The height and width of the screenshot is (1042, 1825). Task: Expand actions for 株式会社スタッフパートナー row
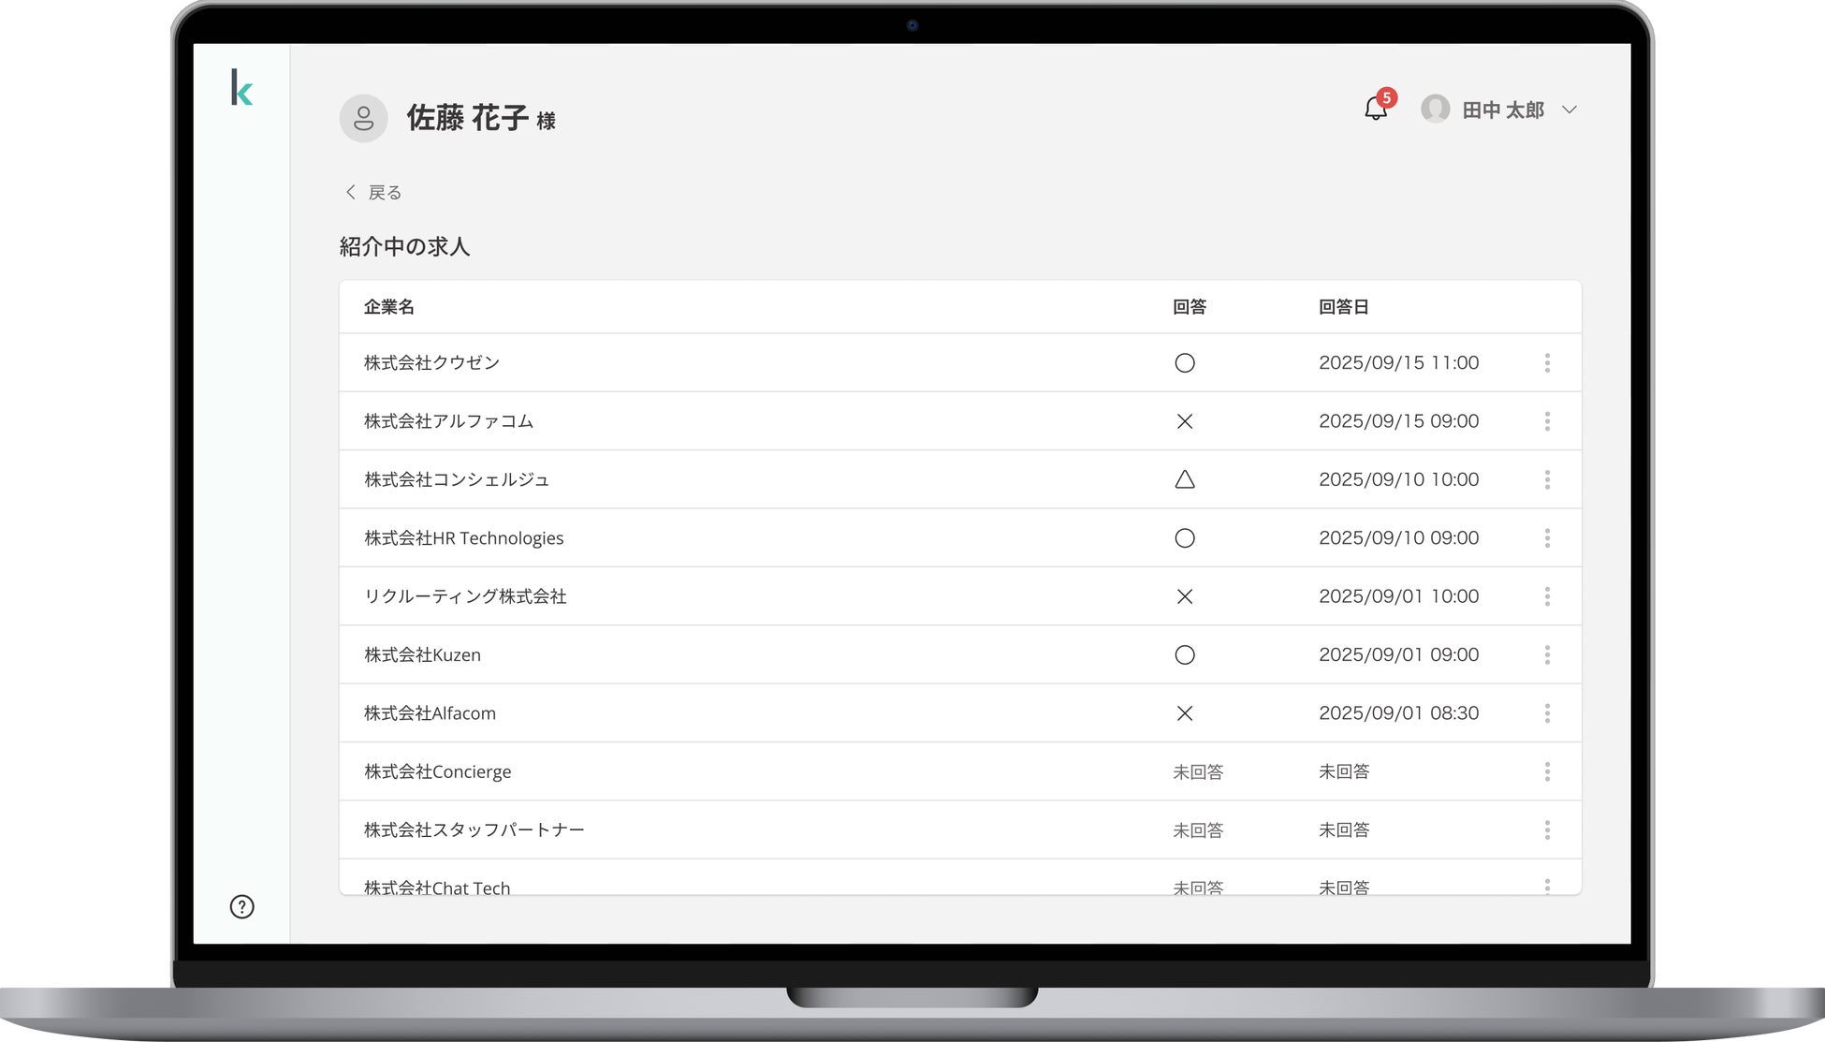(x=1547, y=830)
